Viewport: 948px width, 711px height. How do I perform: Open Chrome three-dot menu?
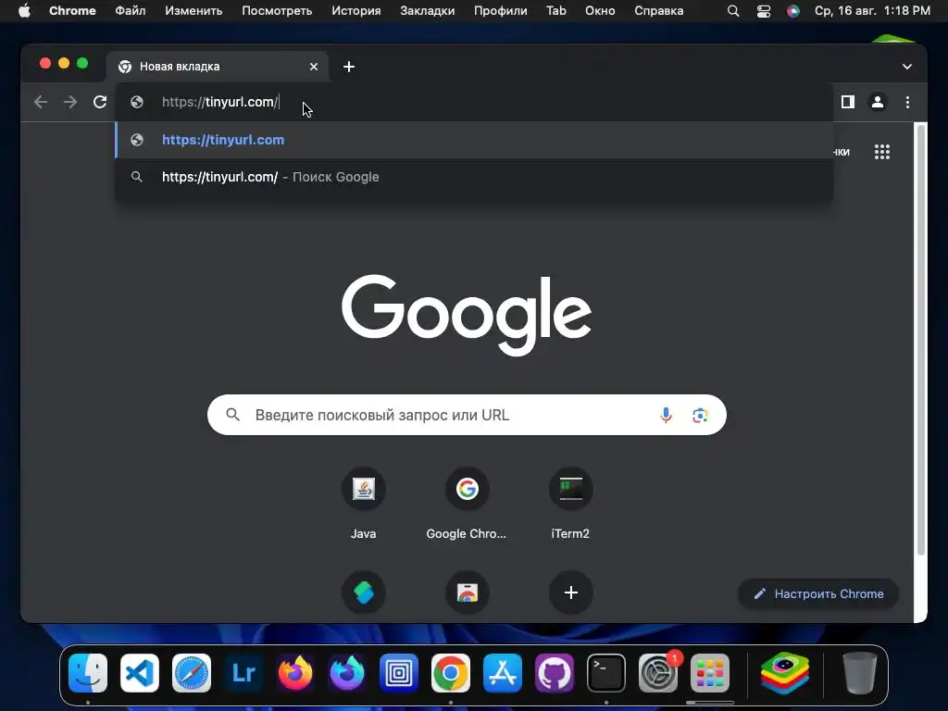pyautogui.click(x=907, y=102)
